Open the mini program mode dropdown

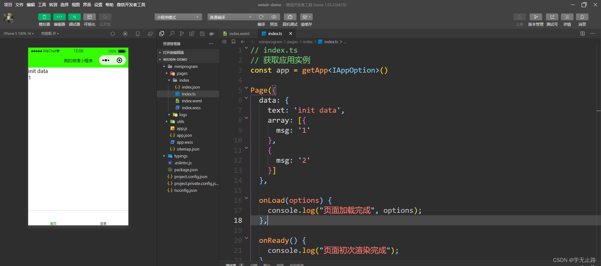pos(178,17)
